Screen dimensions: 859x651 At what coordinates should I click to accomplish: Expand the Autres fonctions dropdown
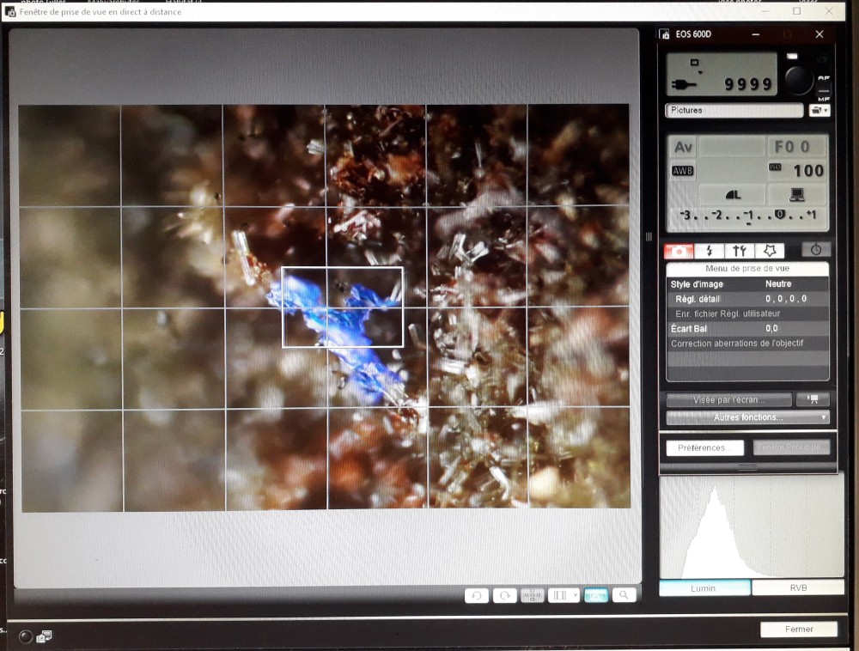(x=747, y=417)
